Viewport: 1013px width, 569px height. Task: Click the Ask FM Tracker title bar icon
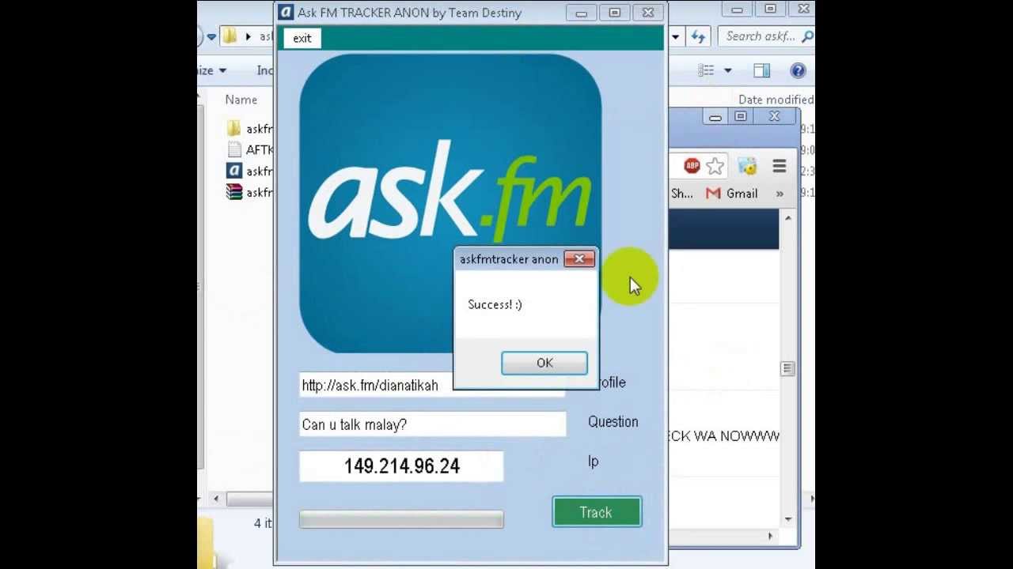tap(286, 13)
